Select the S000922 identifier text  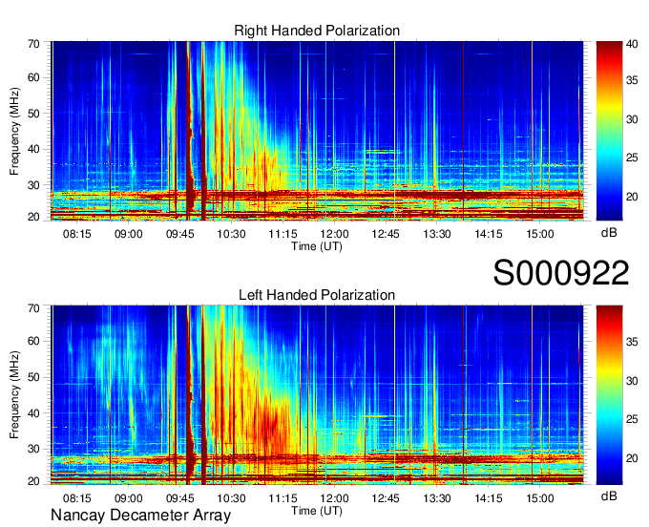561,273
